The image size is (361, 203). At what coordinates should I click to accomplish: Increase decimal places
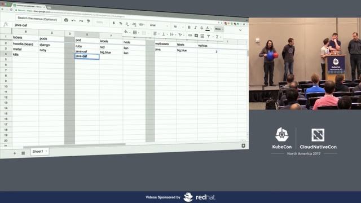click(134, 24)
